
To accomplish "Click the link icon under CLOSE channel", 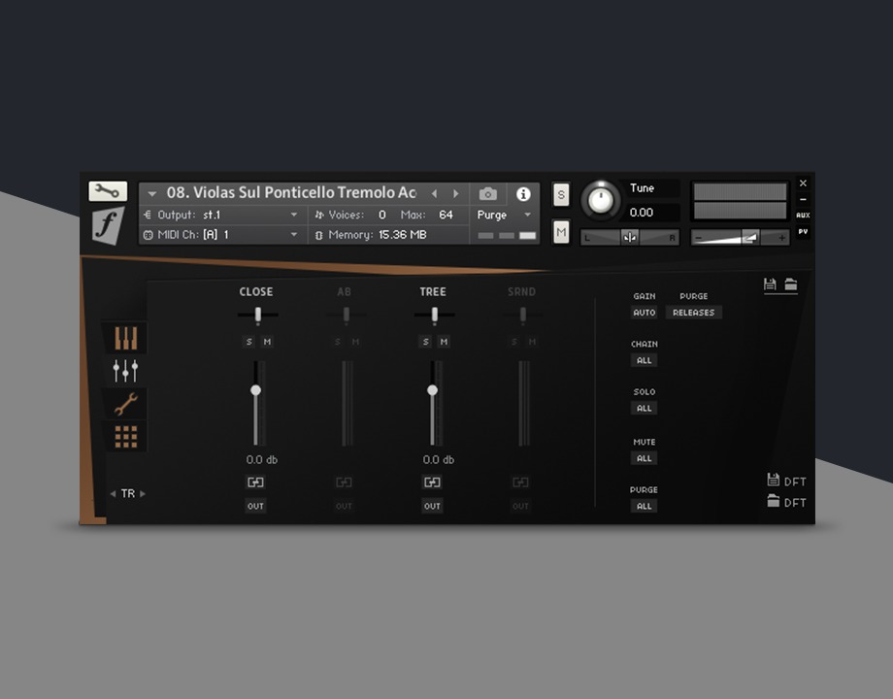I will [x=255, y=483].
